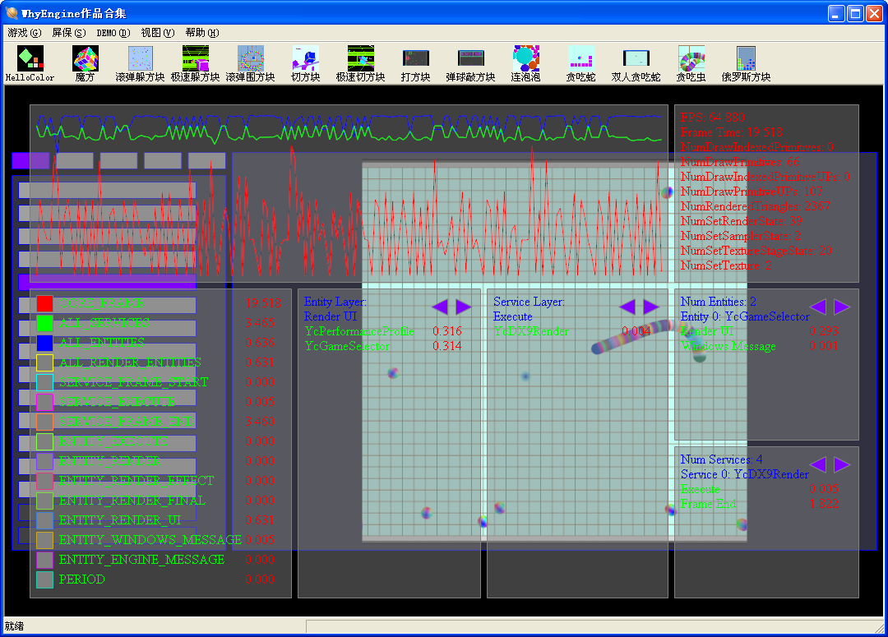Screen dimensions: 888x637
Task: Toggle the green ALL_SERVICES legend box
Action: [x=44, y=323]
